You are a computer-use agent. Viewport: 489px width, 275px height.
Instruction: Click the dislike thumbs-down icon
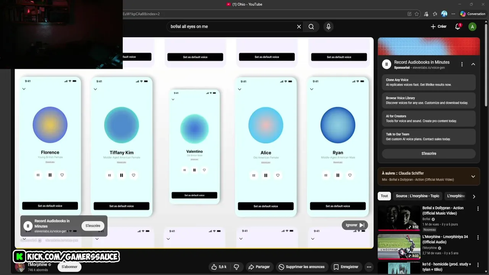click(x=236, y=267)
